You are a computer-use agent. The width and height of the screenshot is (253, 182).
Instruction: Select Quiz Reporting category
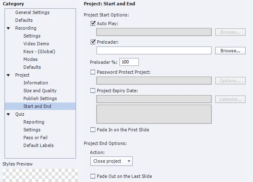coord(34,122)
